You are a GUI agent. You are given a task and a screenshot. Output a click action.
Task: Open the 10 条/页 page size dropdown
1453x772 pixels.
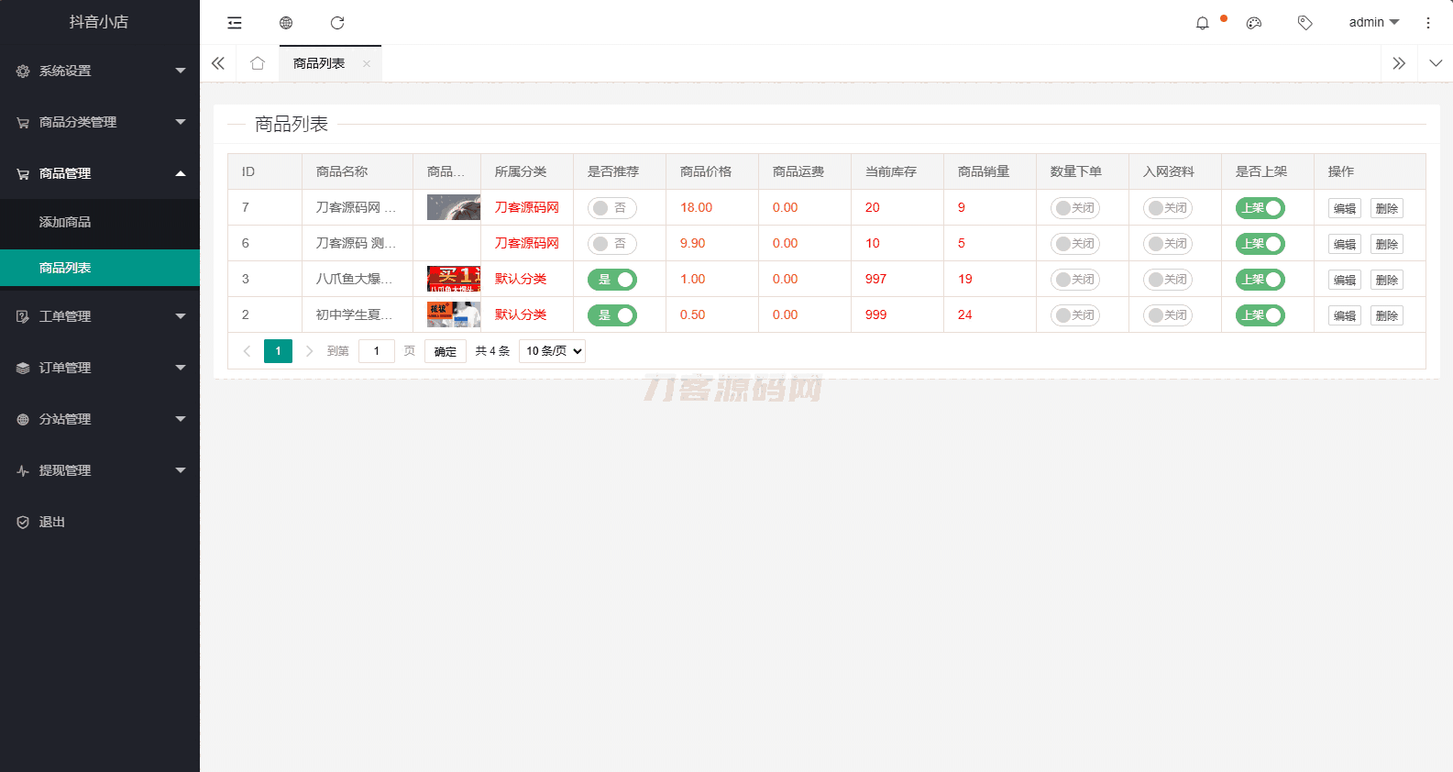tap(552, 351)
